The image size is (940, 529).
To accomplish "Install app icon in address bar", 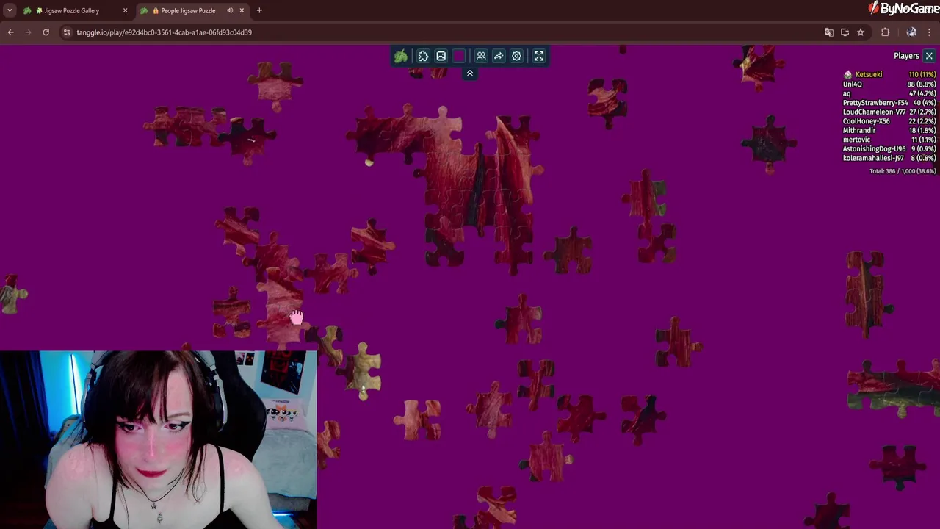I will [x=845, y=32].
